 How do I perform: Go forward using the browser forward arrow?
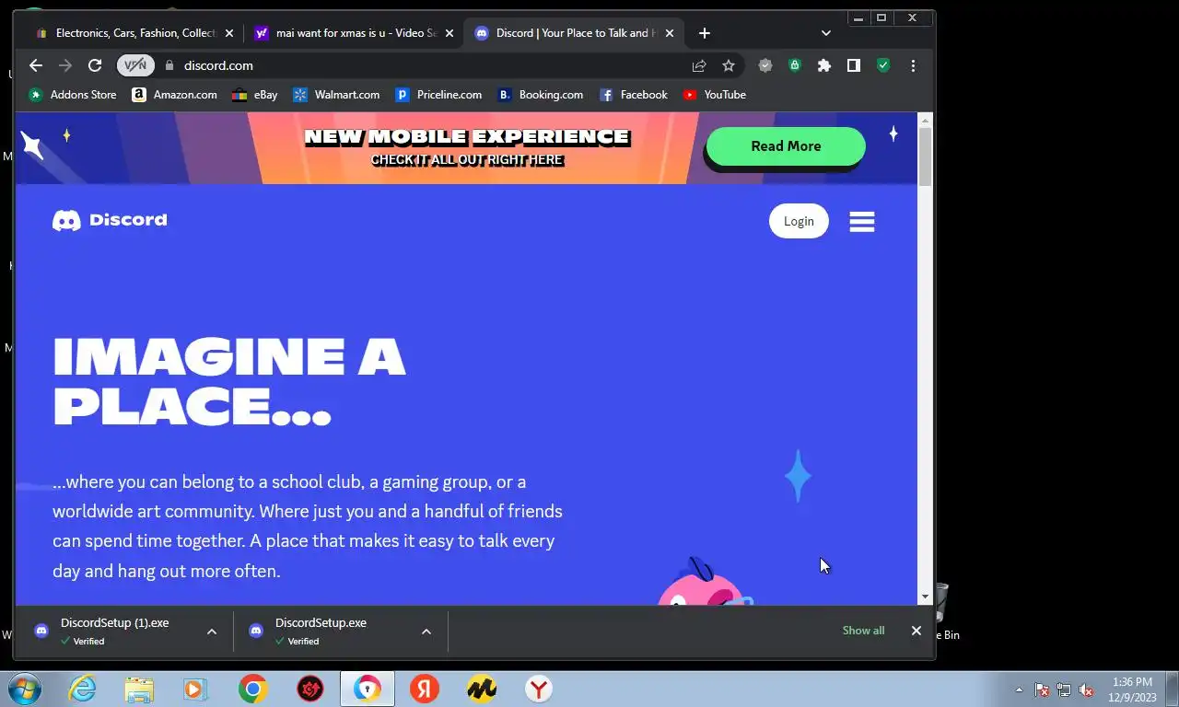tap(65, 65)
